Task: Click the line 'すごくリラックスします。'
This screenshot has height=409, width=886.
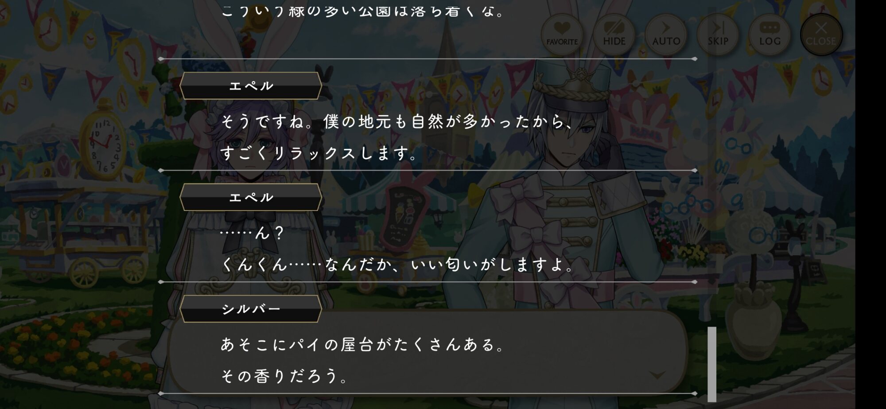Action: (319, 153)
